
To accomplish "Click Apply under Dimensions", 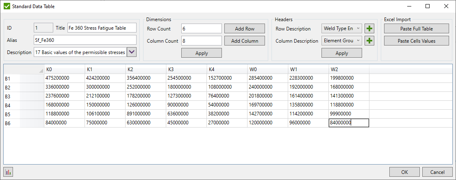I will pyautogui.click(x=201, y=53).
